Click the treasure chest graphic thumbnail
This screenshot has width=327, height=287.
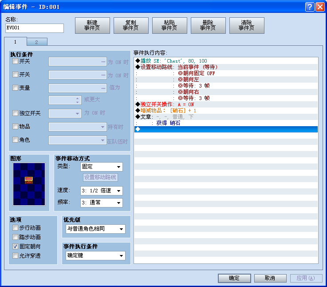pyautogui.click(x=29, y=184)
